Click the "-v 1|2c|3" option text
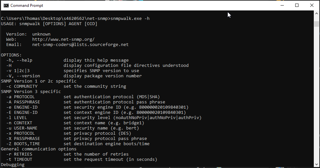320x168 pixels. 18,70
